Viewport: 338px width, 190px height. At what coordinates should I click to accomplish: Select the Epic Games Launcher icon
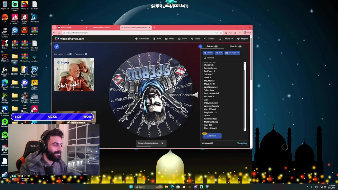pyautogui.click(x=5, y=32)
